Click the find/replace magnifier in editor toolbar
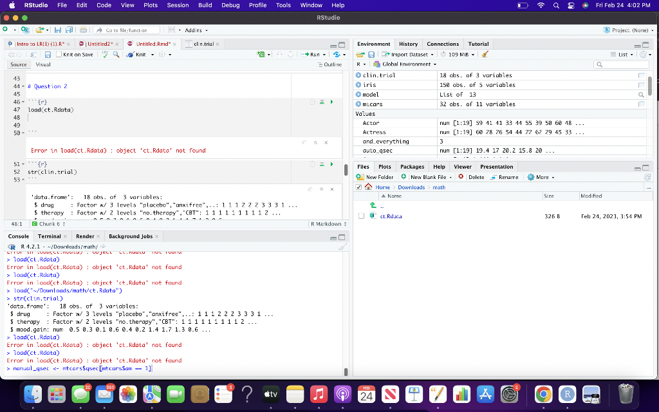The height and width of the screenshot is (412, 659). click(x=116, y=55)
